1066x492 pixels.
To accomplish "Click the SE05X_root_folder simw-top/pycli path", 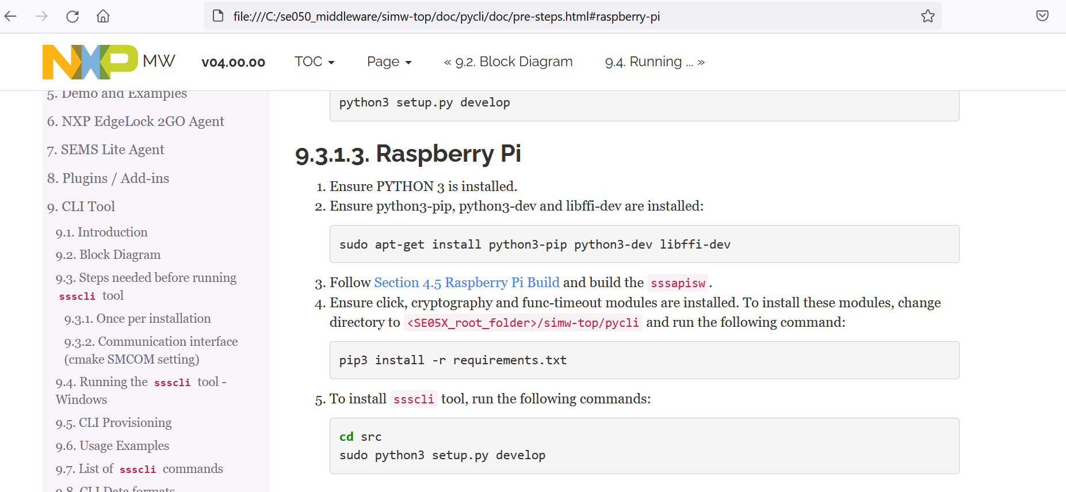I will (523, 323).
